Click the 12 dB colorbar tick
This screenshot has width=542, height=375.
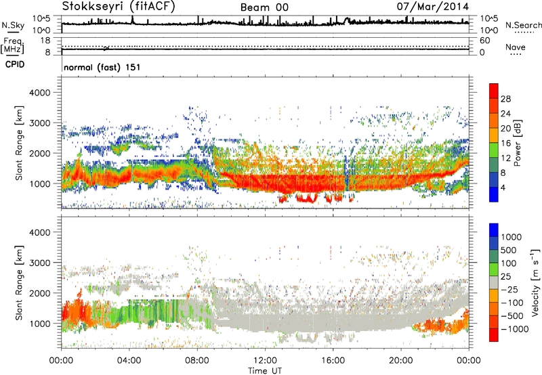point(505,158)
